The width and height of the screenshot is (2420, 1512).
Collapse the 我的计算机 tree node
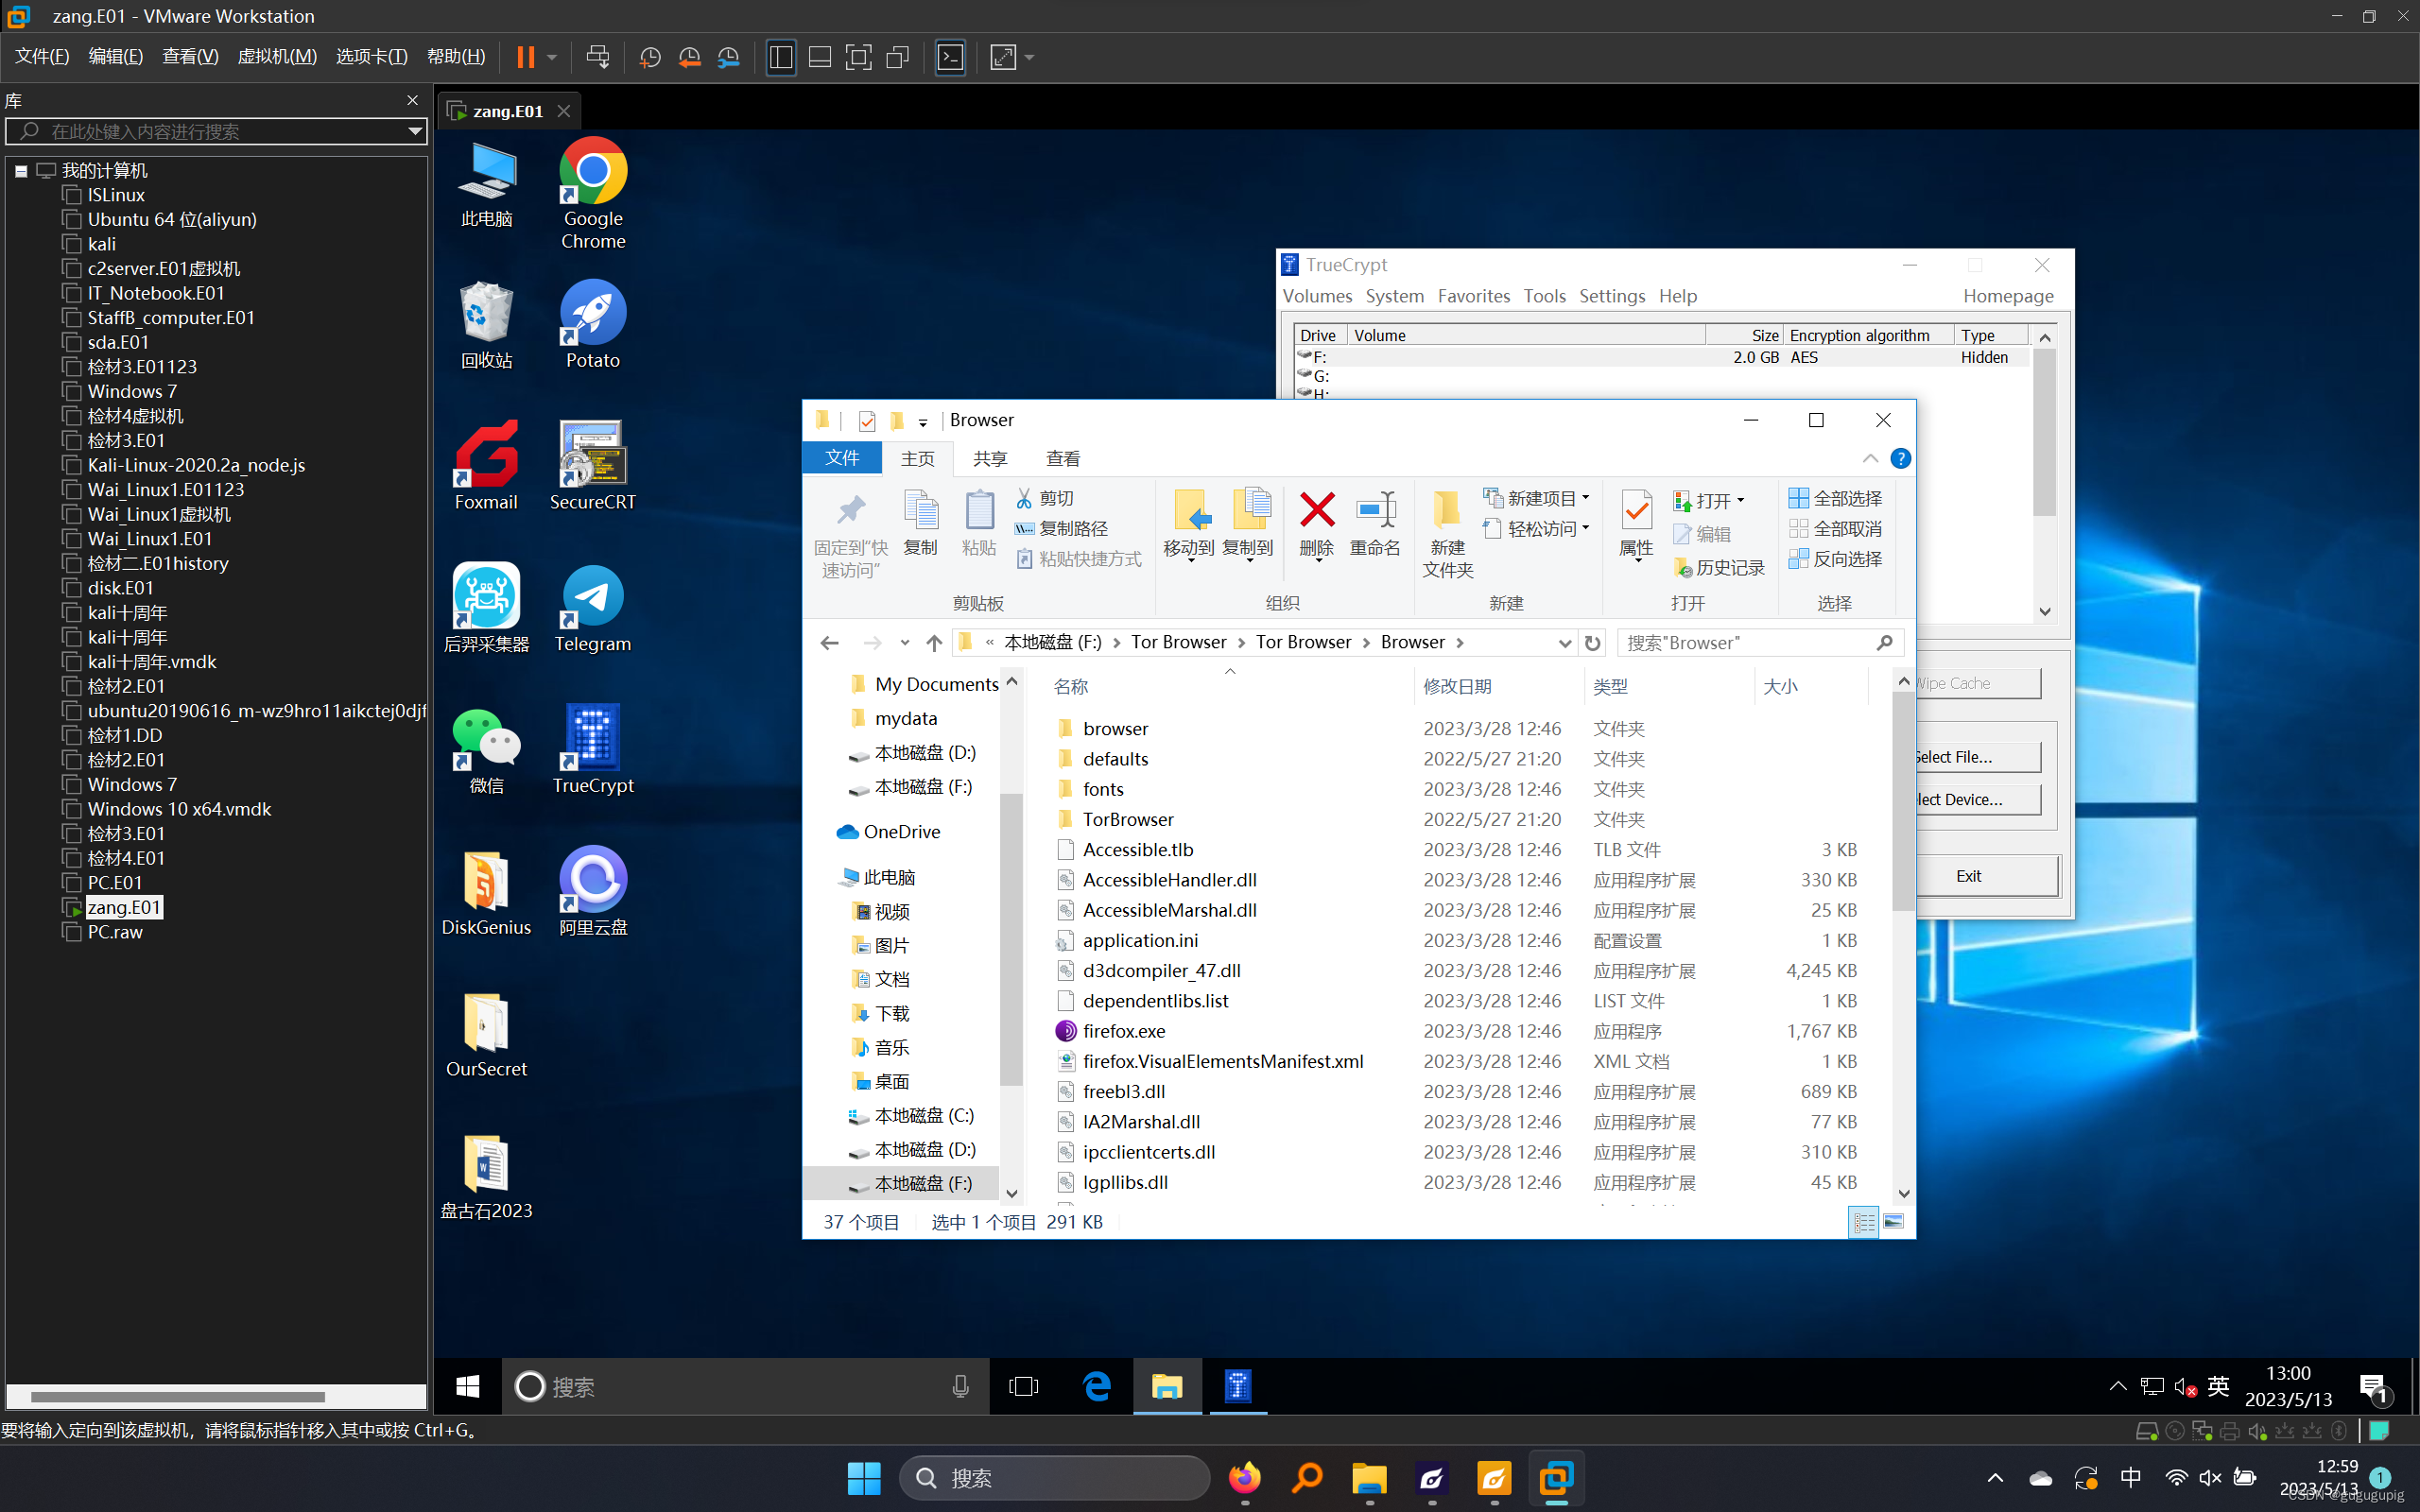coord(21,171)
